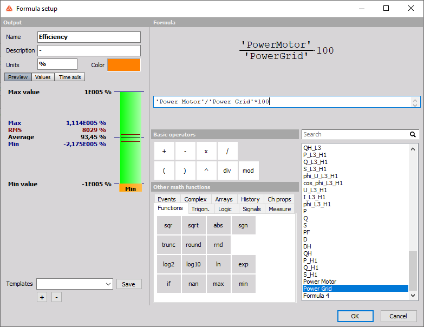Screen dimensions: 424x327
Task: Insert the exp function
Action: tap(243, 264)
